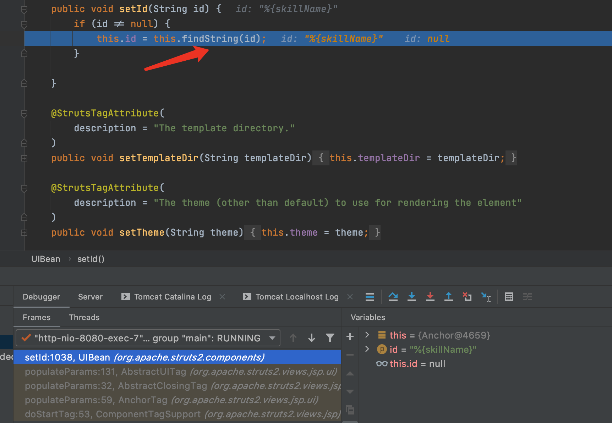This screenshot has height=423, width=612.
Task: Collapse the setId method fold marker
Action: pos(24,9)
